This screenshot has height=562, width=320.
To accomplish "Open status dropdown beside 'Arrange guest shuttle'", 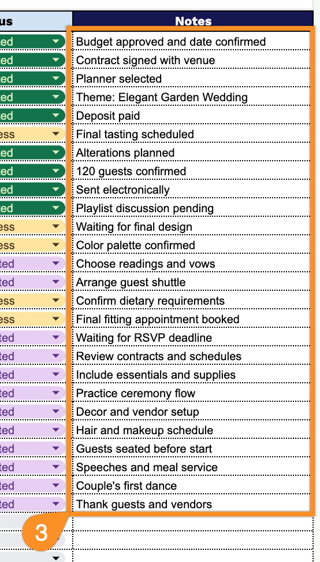I will pos(56,282).
